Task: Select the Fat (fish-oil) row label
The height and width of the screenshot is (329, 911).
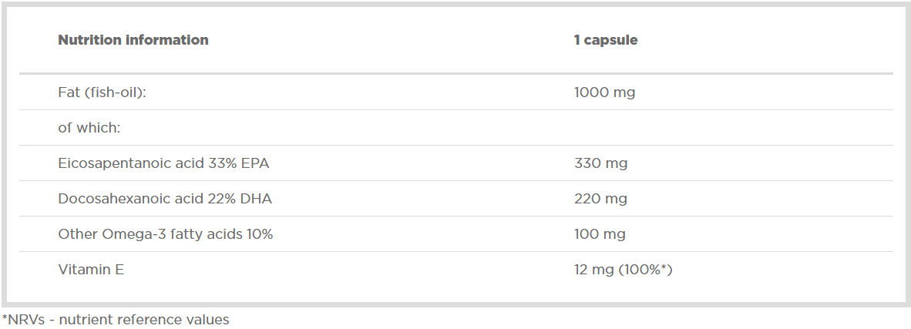Action: [x=102, y=92]
